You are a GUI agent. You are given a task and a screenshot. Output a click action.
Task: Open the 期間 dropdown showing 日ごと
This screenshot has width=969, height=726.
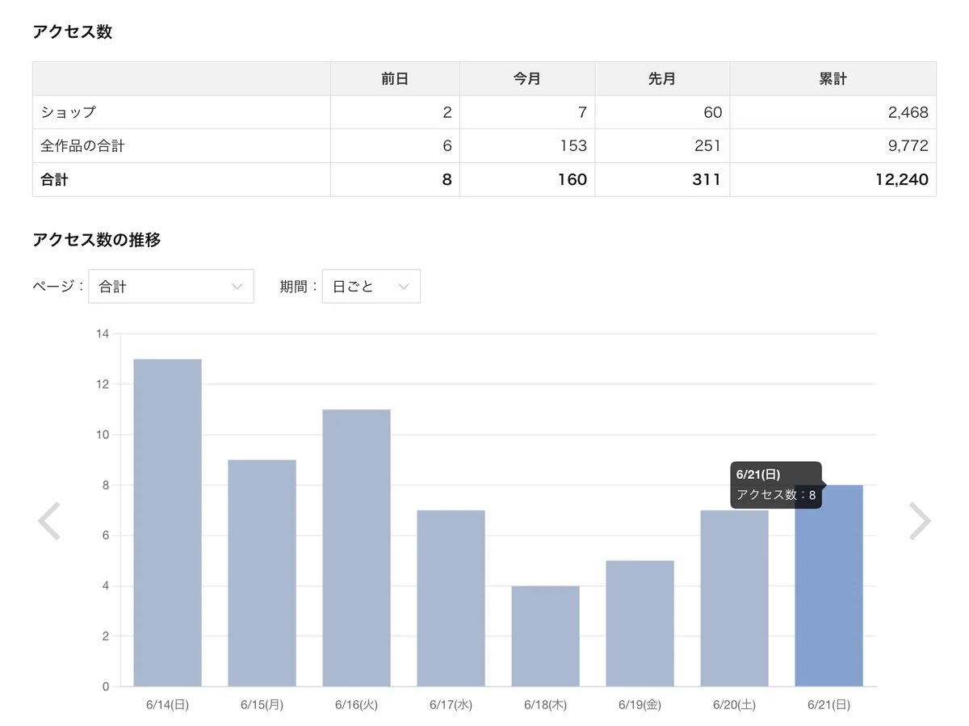(371, 287)
